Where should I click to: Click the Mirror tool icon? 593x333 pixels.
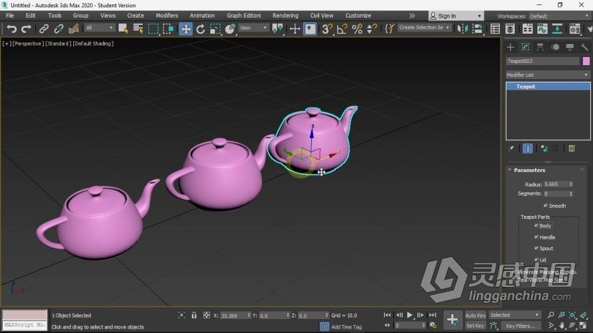[463, 29]
